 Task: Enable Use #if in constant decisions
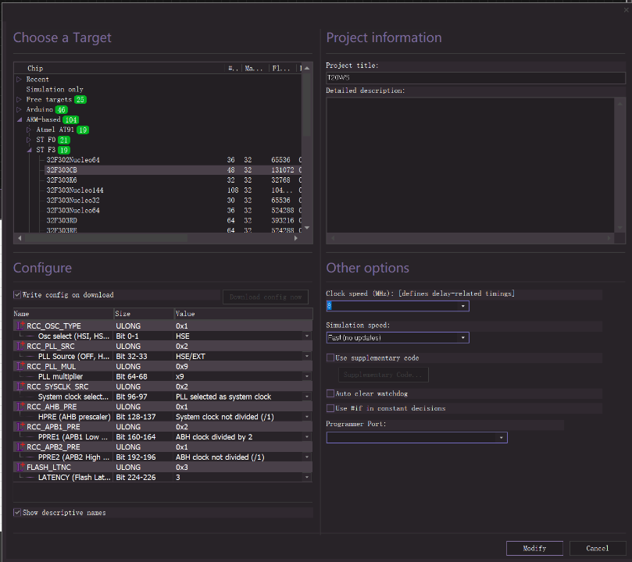point(330,408)
